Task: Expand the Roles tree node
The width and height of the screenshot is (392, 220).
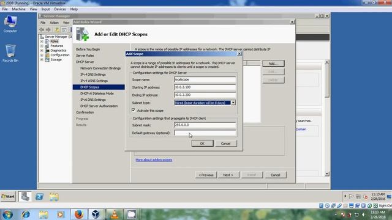Action: coord(42,42)
